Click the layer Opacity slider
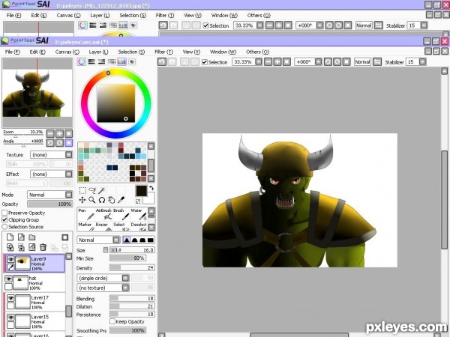This screenshot has width=450, height=337. (49, 204)
